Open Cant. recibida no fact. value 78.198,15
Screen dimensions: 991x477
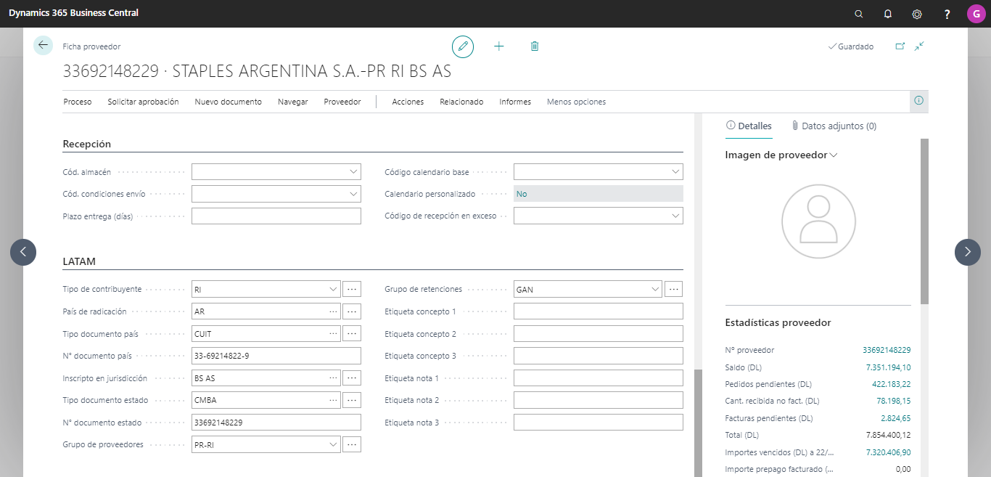[894, 401]
